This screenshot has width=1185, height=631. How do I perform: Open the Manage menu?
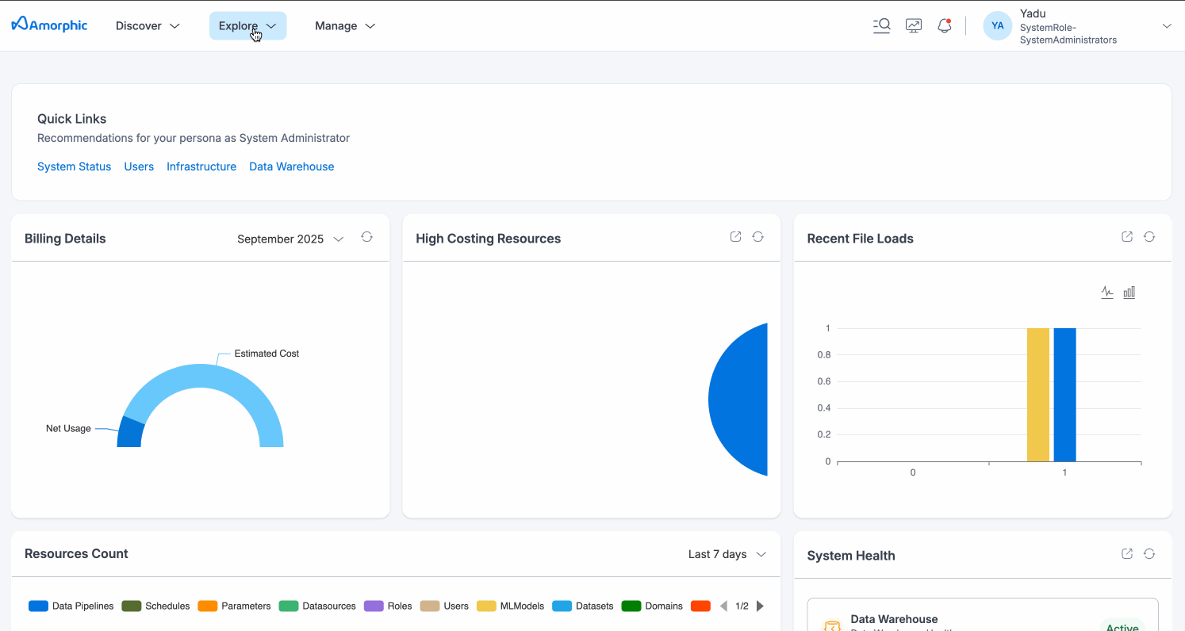[x=345, y=26]
